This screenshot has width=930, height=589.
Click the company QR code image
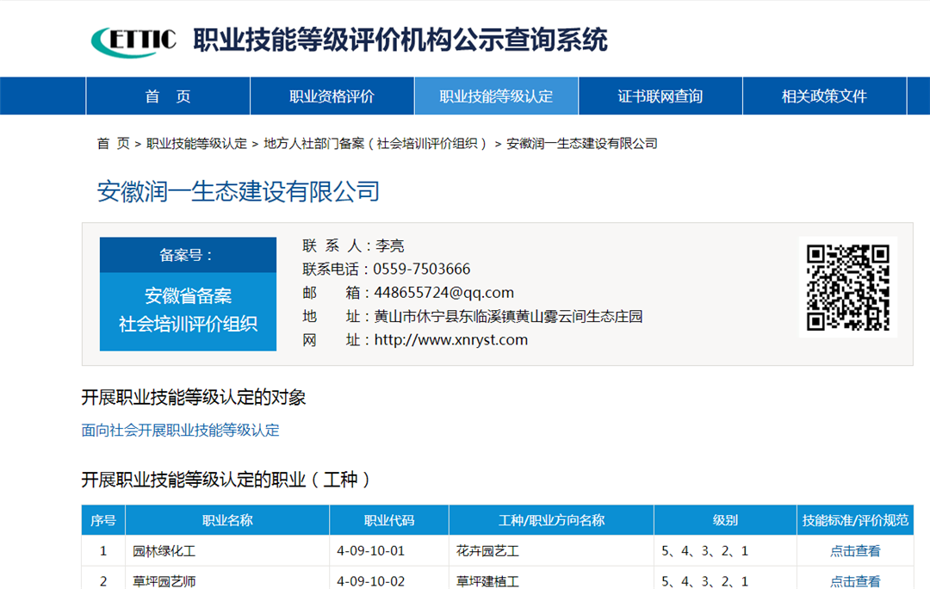[848, 287]
